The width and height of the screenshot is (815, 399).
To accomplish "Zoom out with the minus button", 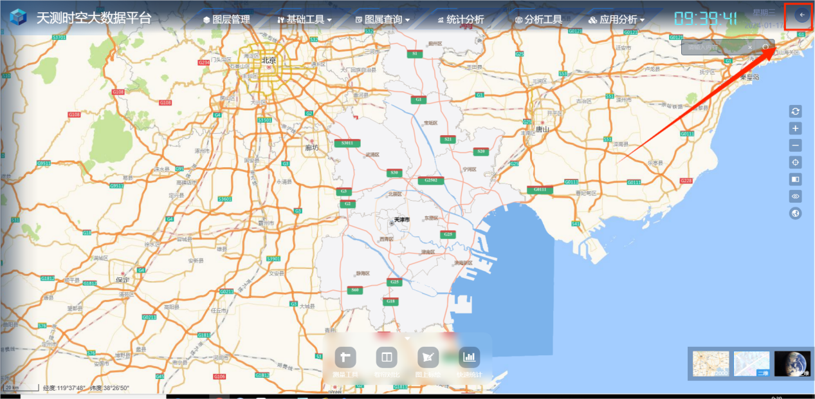I will tap(796, 145).
